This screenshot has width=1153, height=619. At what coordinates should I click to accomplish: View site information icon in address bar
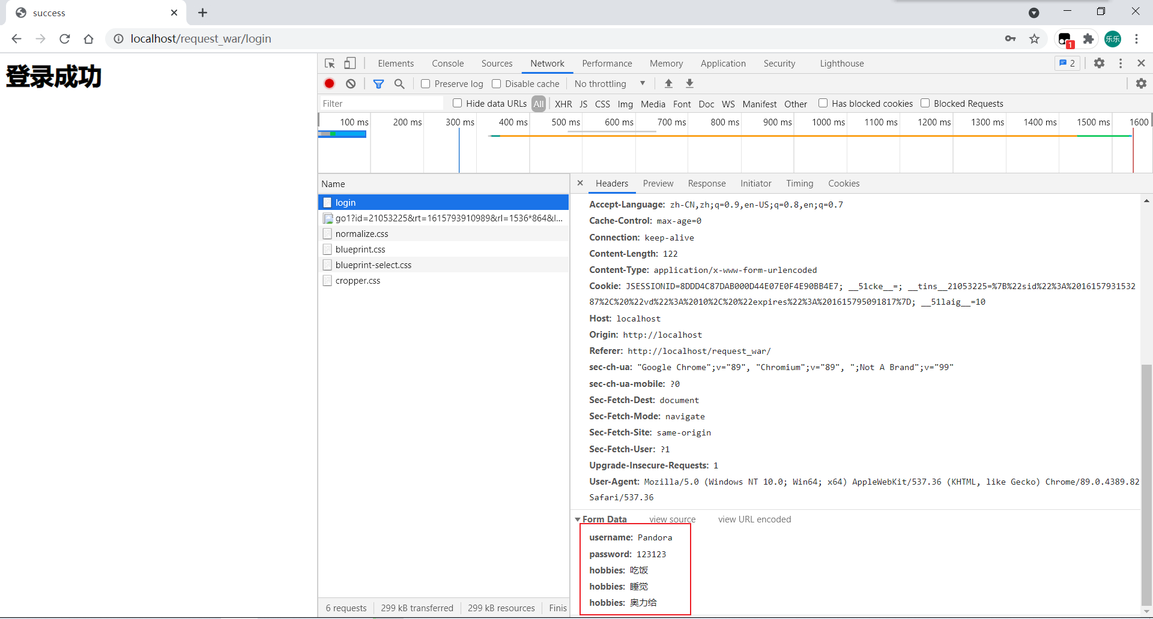coord(119,39)
